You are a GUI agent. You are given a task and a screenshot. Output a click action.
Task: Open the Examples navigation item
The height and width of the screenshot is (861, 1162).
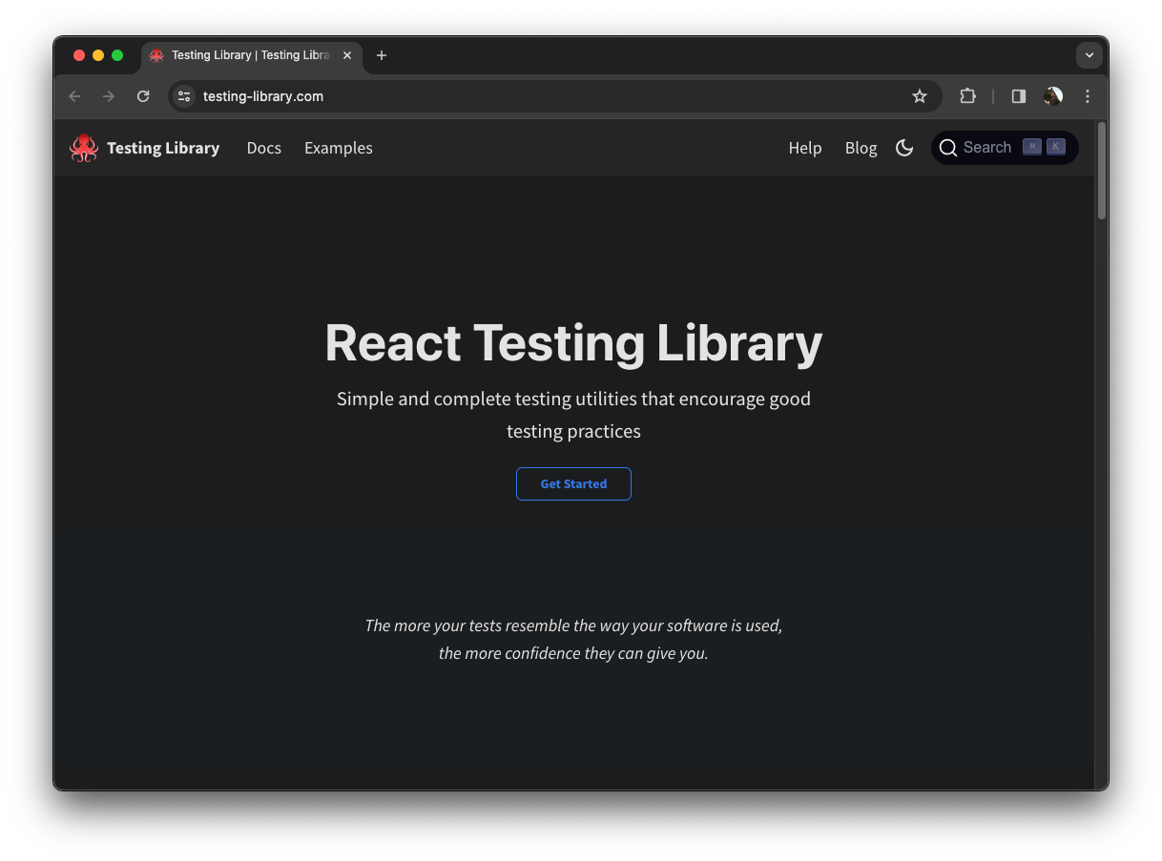tap(339, 148)
